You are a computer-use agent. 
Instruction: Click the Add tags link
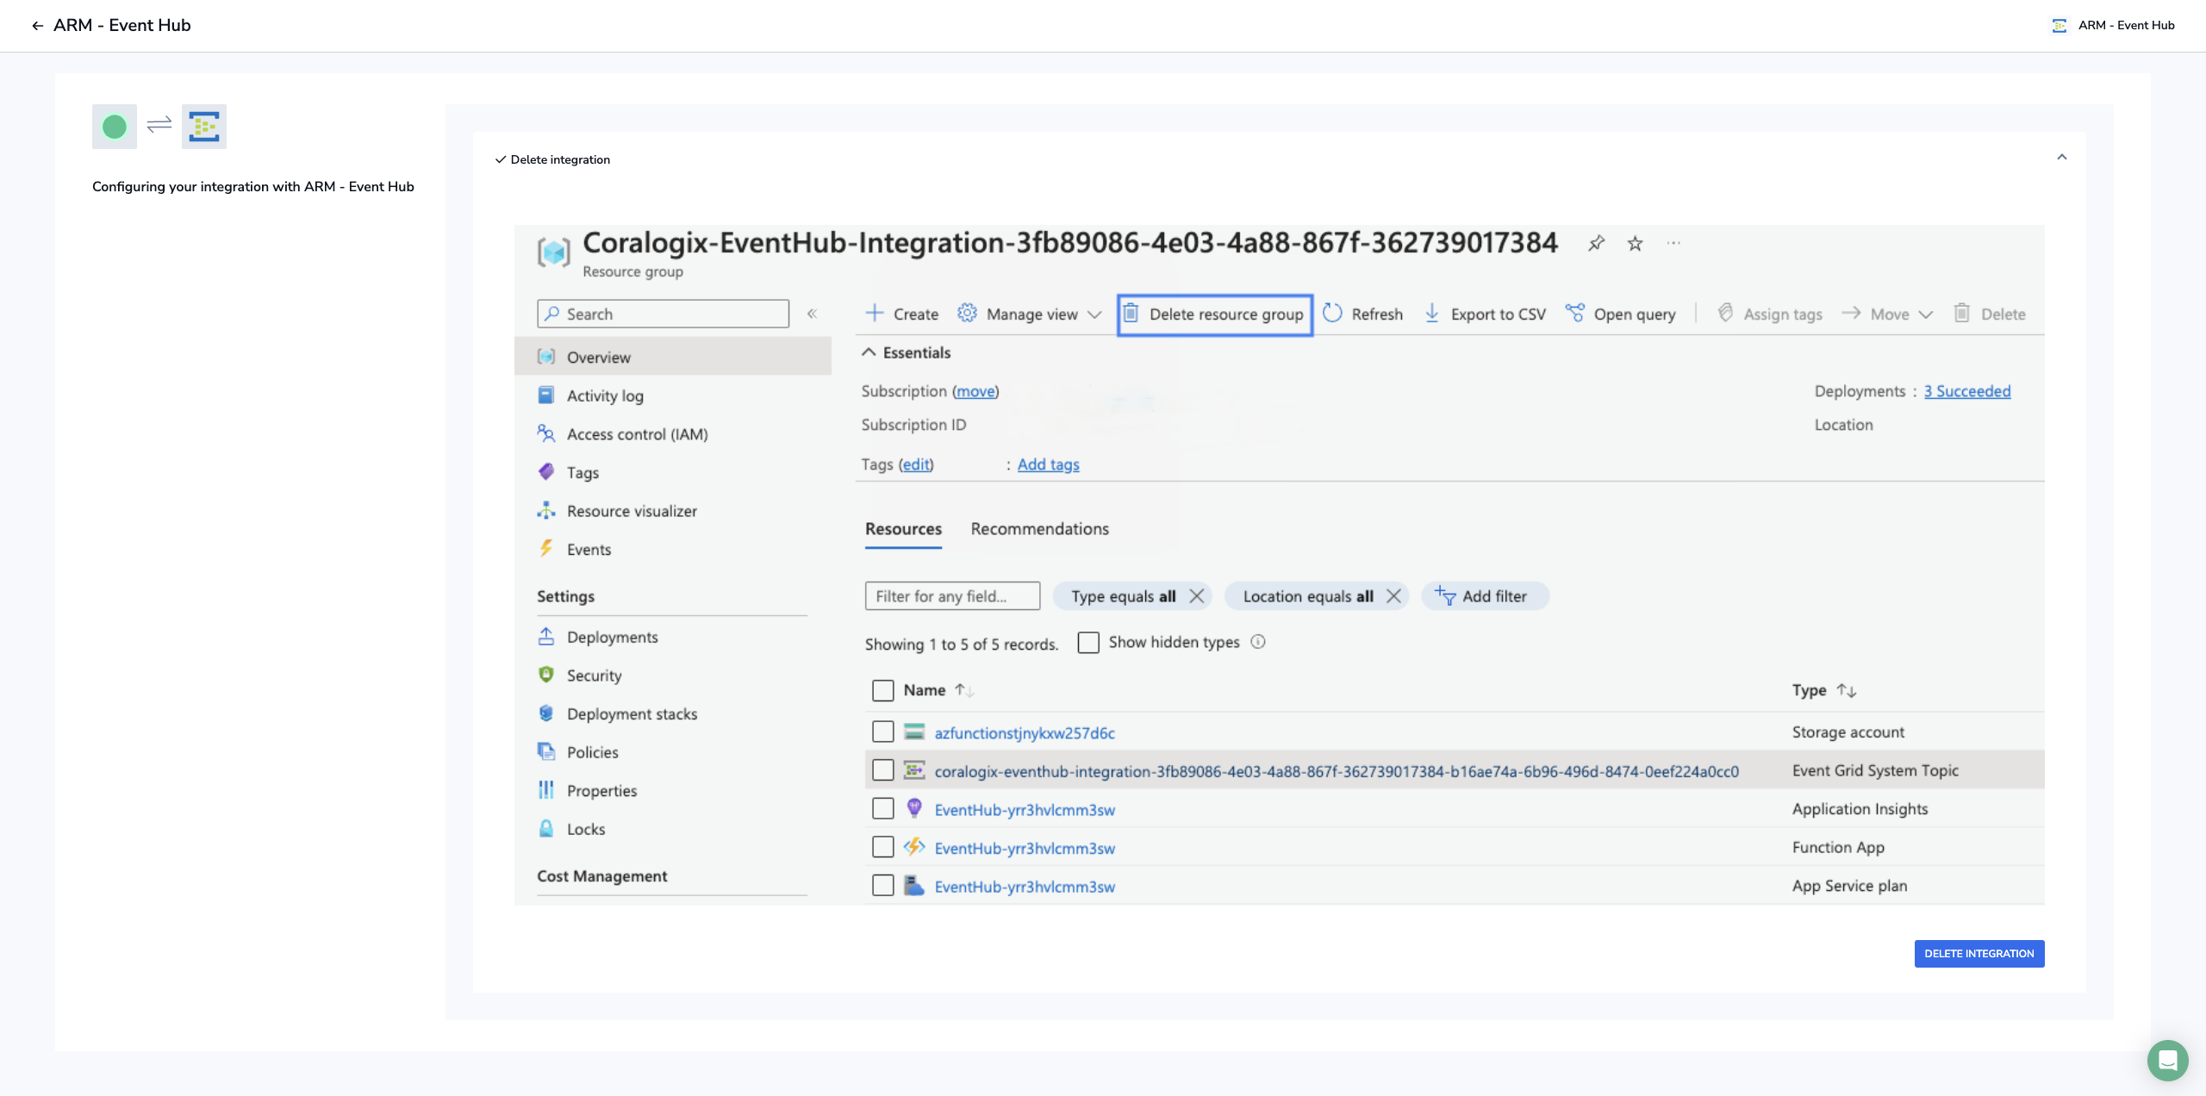(1048, 464)
